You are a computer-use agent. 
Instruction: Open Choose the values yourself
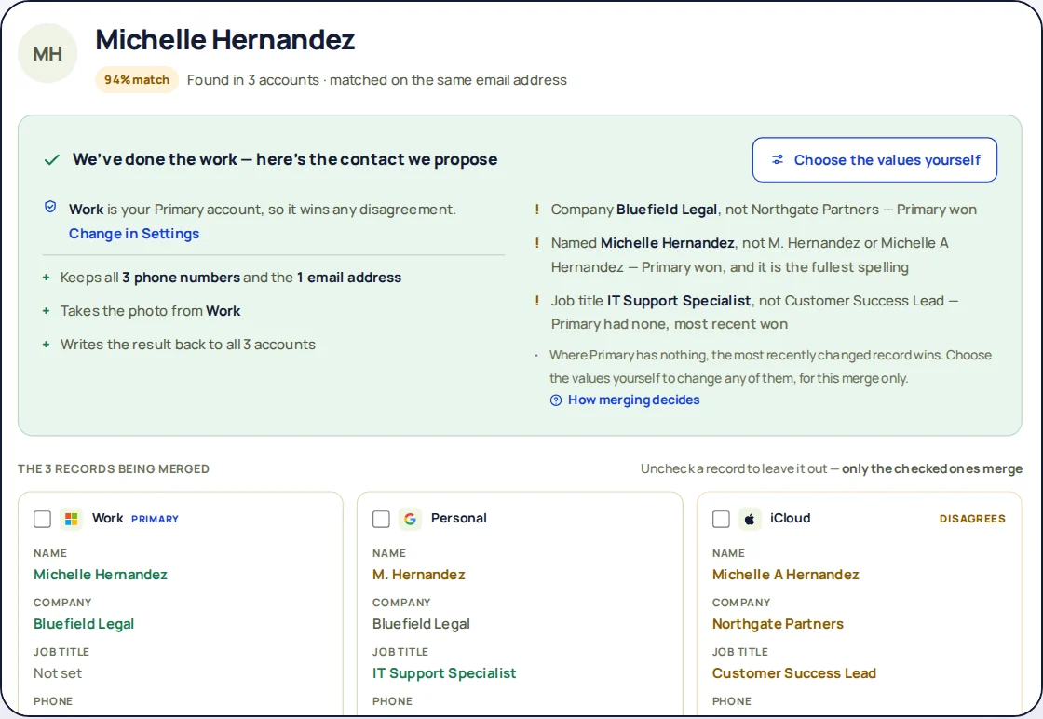874,159
